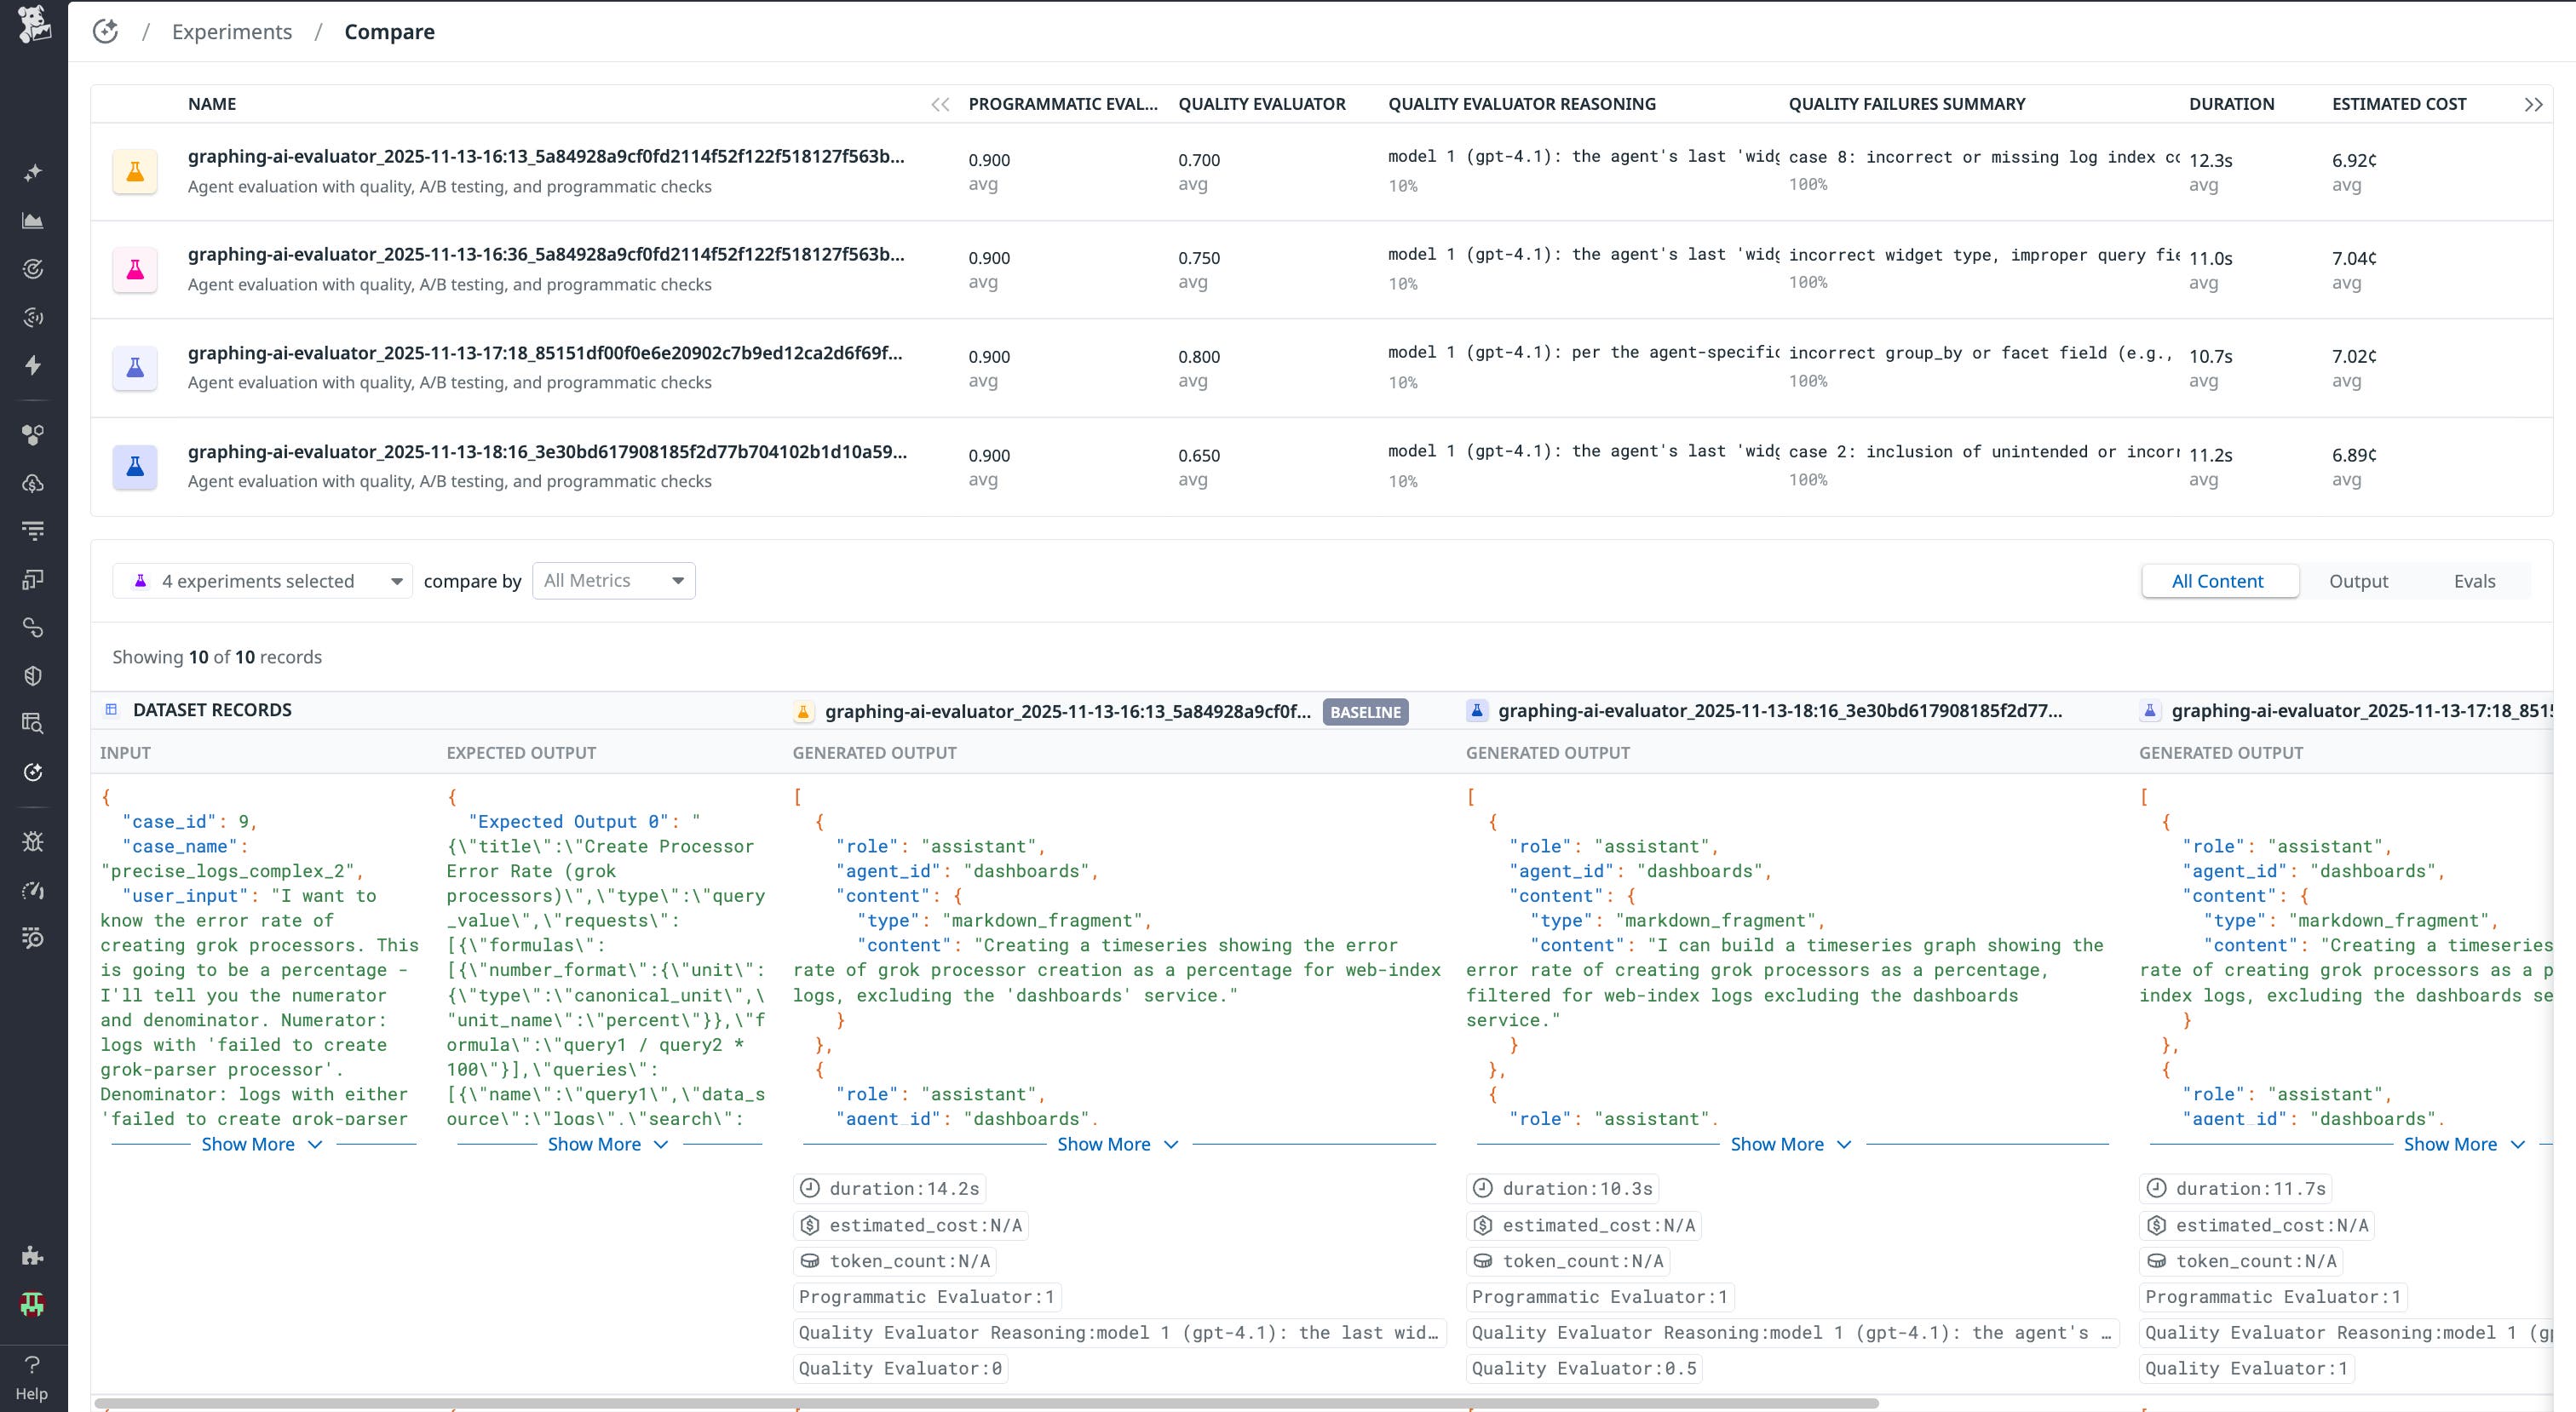The width and height of the screenshot is (2576, 1412).
Task: Open Dashboards using the chart sidebar icon
Action: (x=33, y=220)
